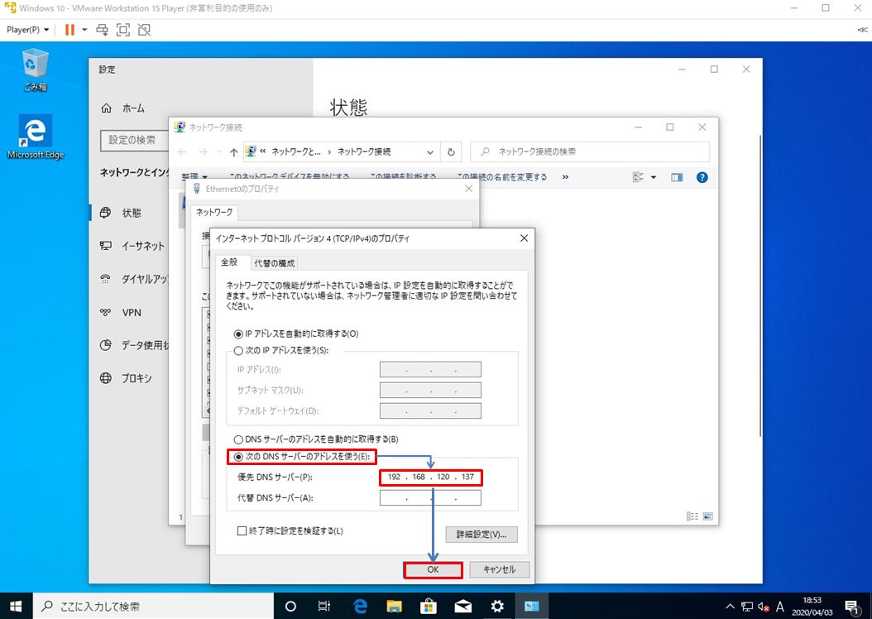Screen dimensions: 872x619
Task: Expand the address bar history dropdown
Action: coord(430,151)
